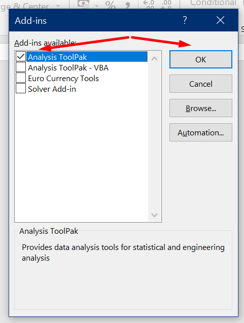Click Comma Style icon in Excel ribbon

128,5
